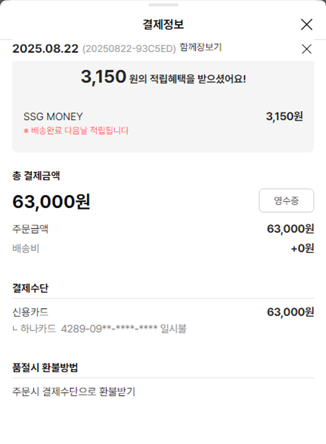Click the X beside 함께장보기
This screenshot has height=444, width=326.
(306, 49)
